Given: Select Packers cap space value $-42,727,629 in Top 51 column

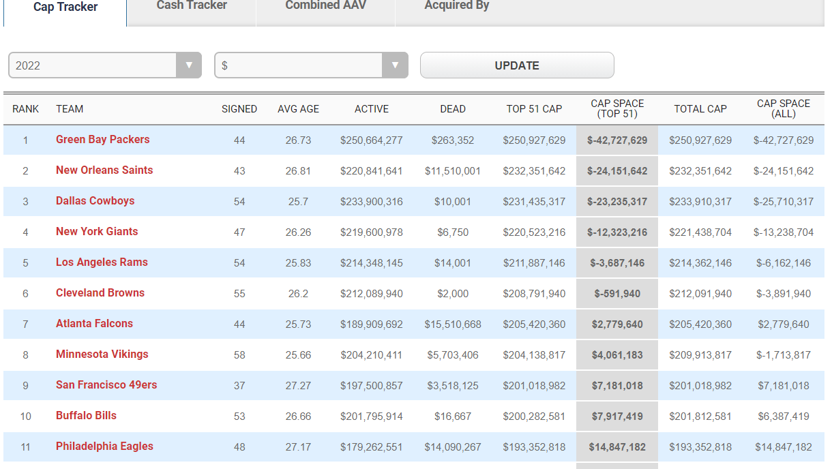Looking at the screenshot, I should (617, 140).
